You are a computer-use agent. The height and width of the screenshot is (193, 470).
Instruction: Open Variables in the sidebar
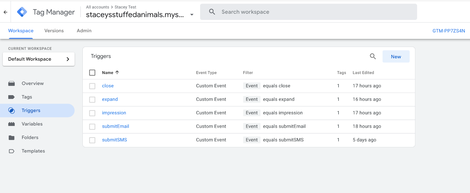[32, 124]
